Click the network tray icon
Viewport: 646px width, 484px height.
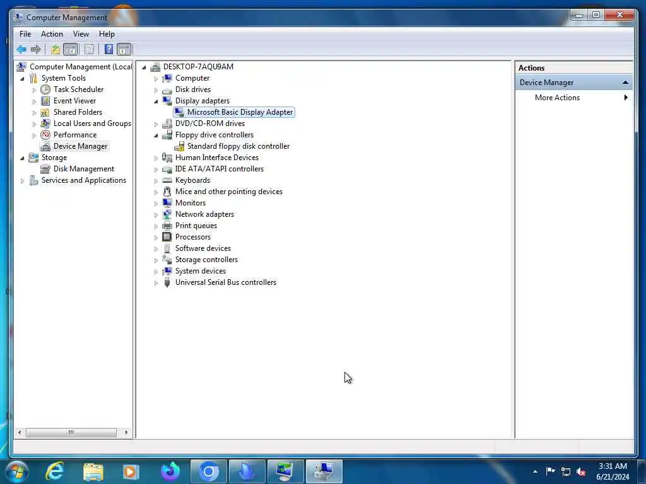pos(566,471)
